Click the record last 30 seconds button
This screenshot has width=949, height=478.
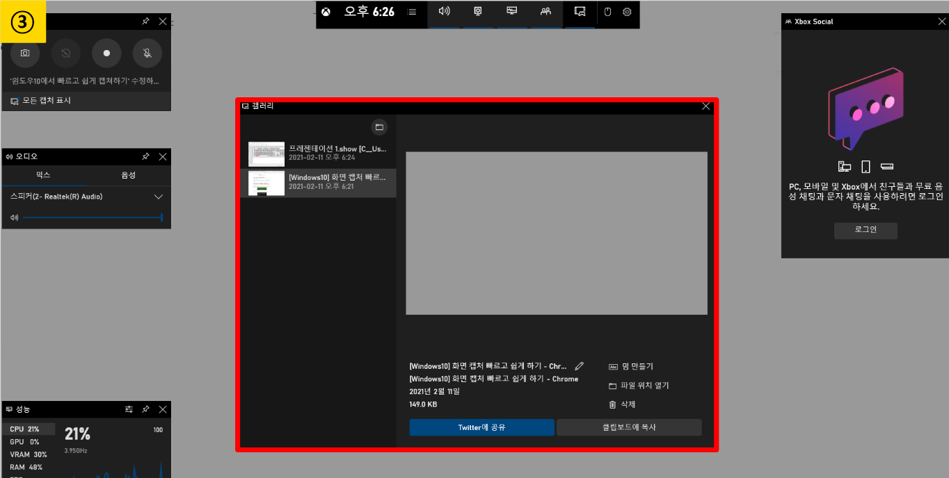point(66,53)
